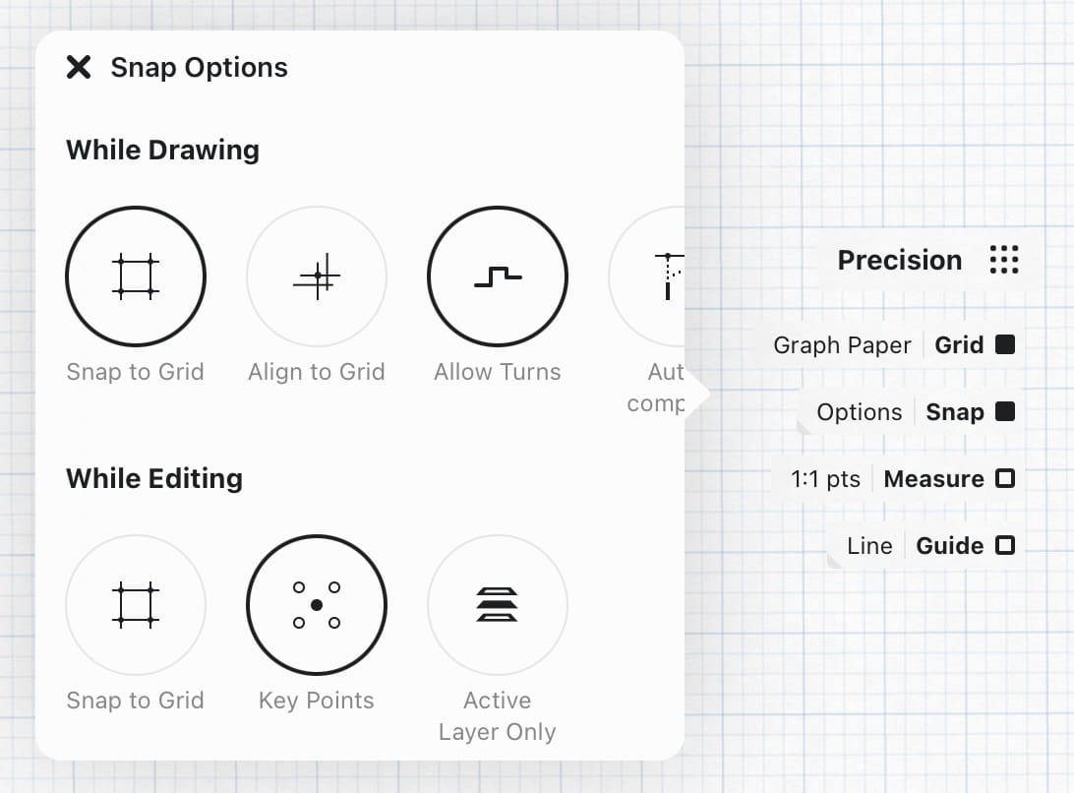Open the Line guide type selector

point(869,546)
